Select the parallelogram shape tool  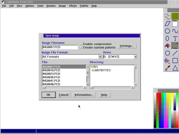[167, 24]
